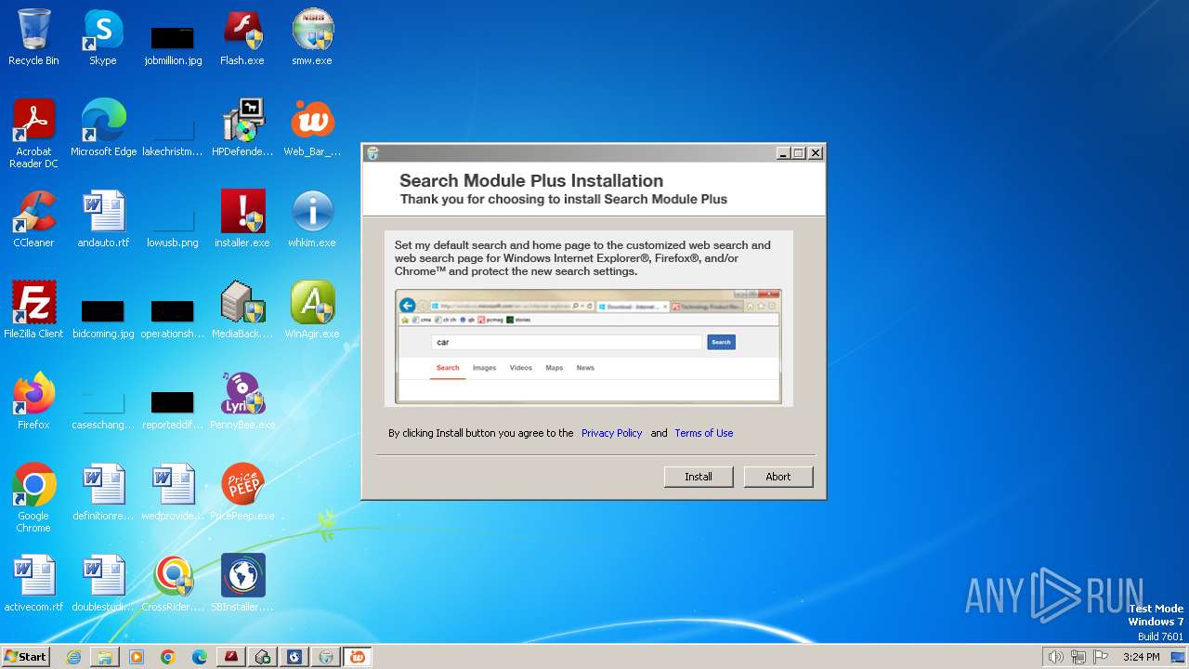1189x669 pixels.
Task: Select the caseschang file icon
Action: (x=103, y=410)
